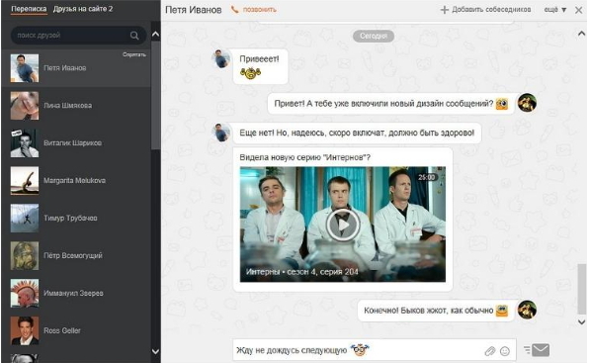
Task: Switch to the Переписка tab
Action: tap(29, 9)
